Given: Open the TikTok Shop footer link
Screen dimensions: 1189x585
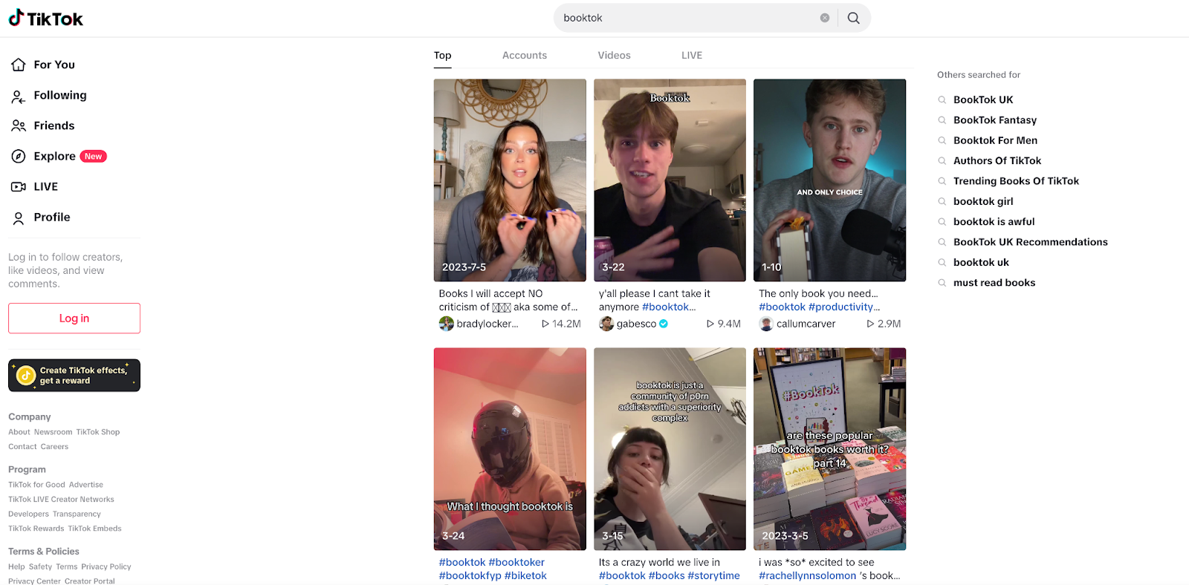Looking at the screenshot, I should tap(98, 432).
